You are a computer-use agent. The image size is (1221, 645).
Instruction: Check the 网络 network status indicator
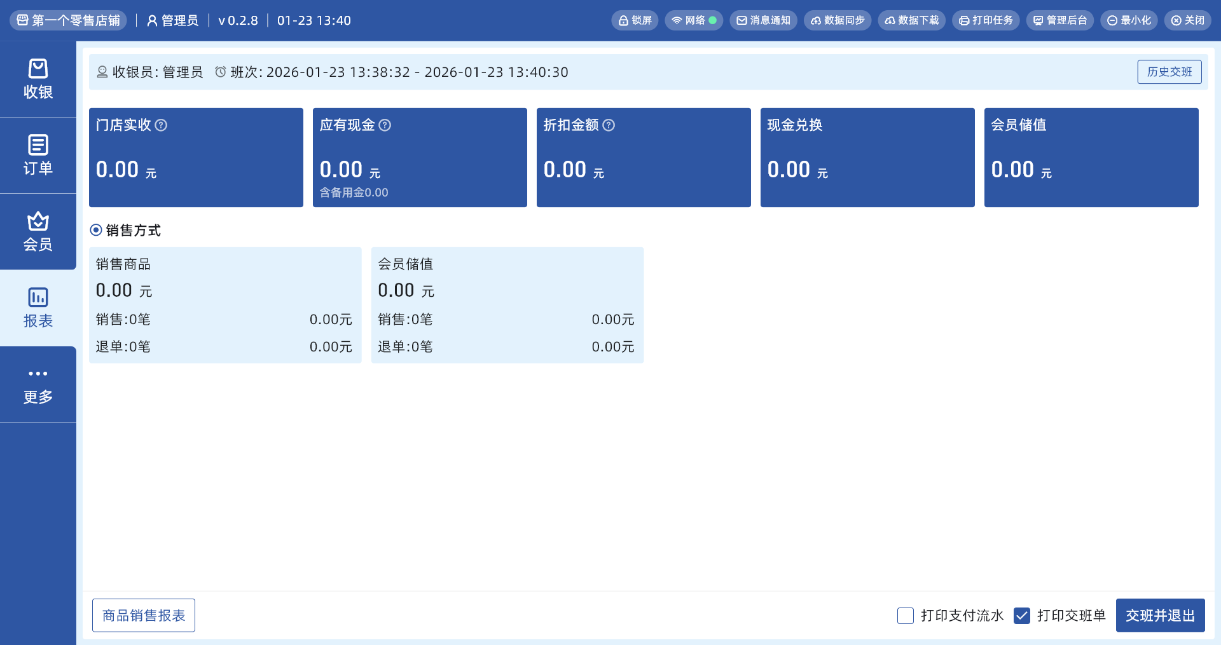(694, 20)
